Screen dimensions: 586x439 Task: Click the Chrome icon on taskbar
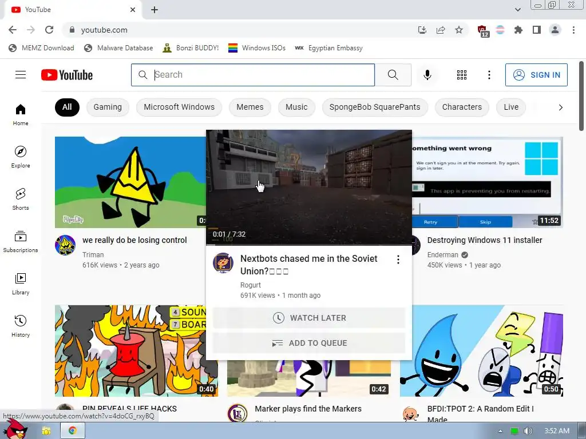point(73,431)
